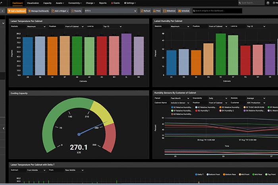The width and height of the screenshot is (278, 185).
Task: Toggle the 5E TH361-BACK-HUM legend series
Action: (254, 107)
